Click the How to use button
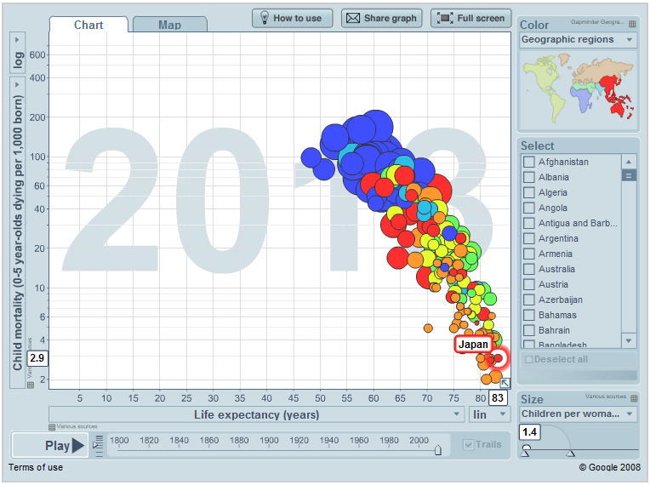 (291, 18)
